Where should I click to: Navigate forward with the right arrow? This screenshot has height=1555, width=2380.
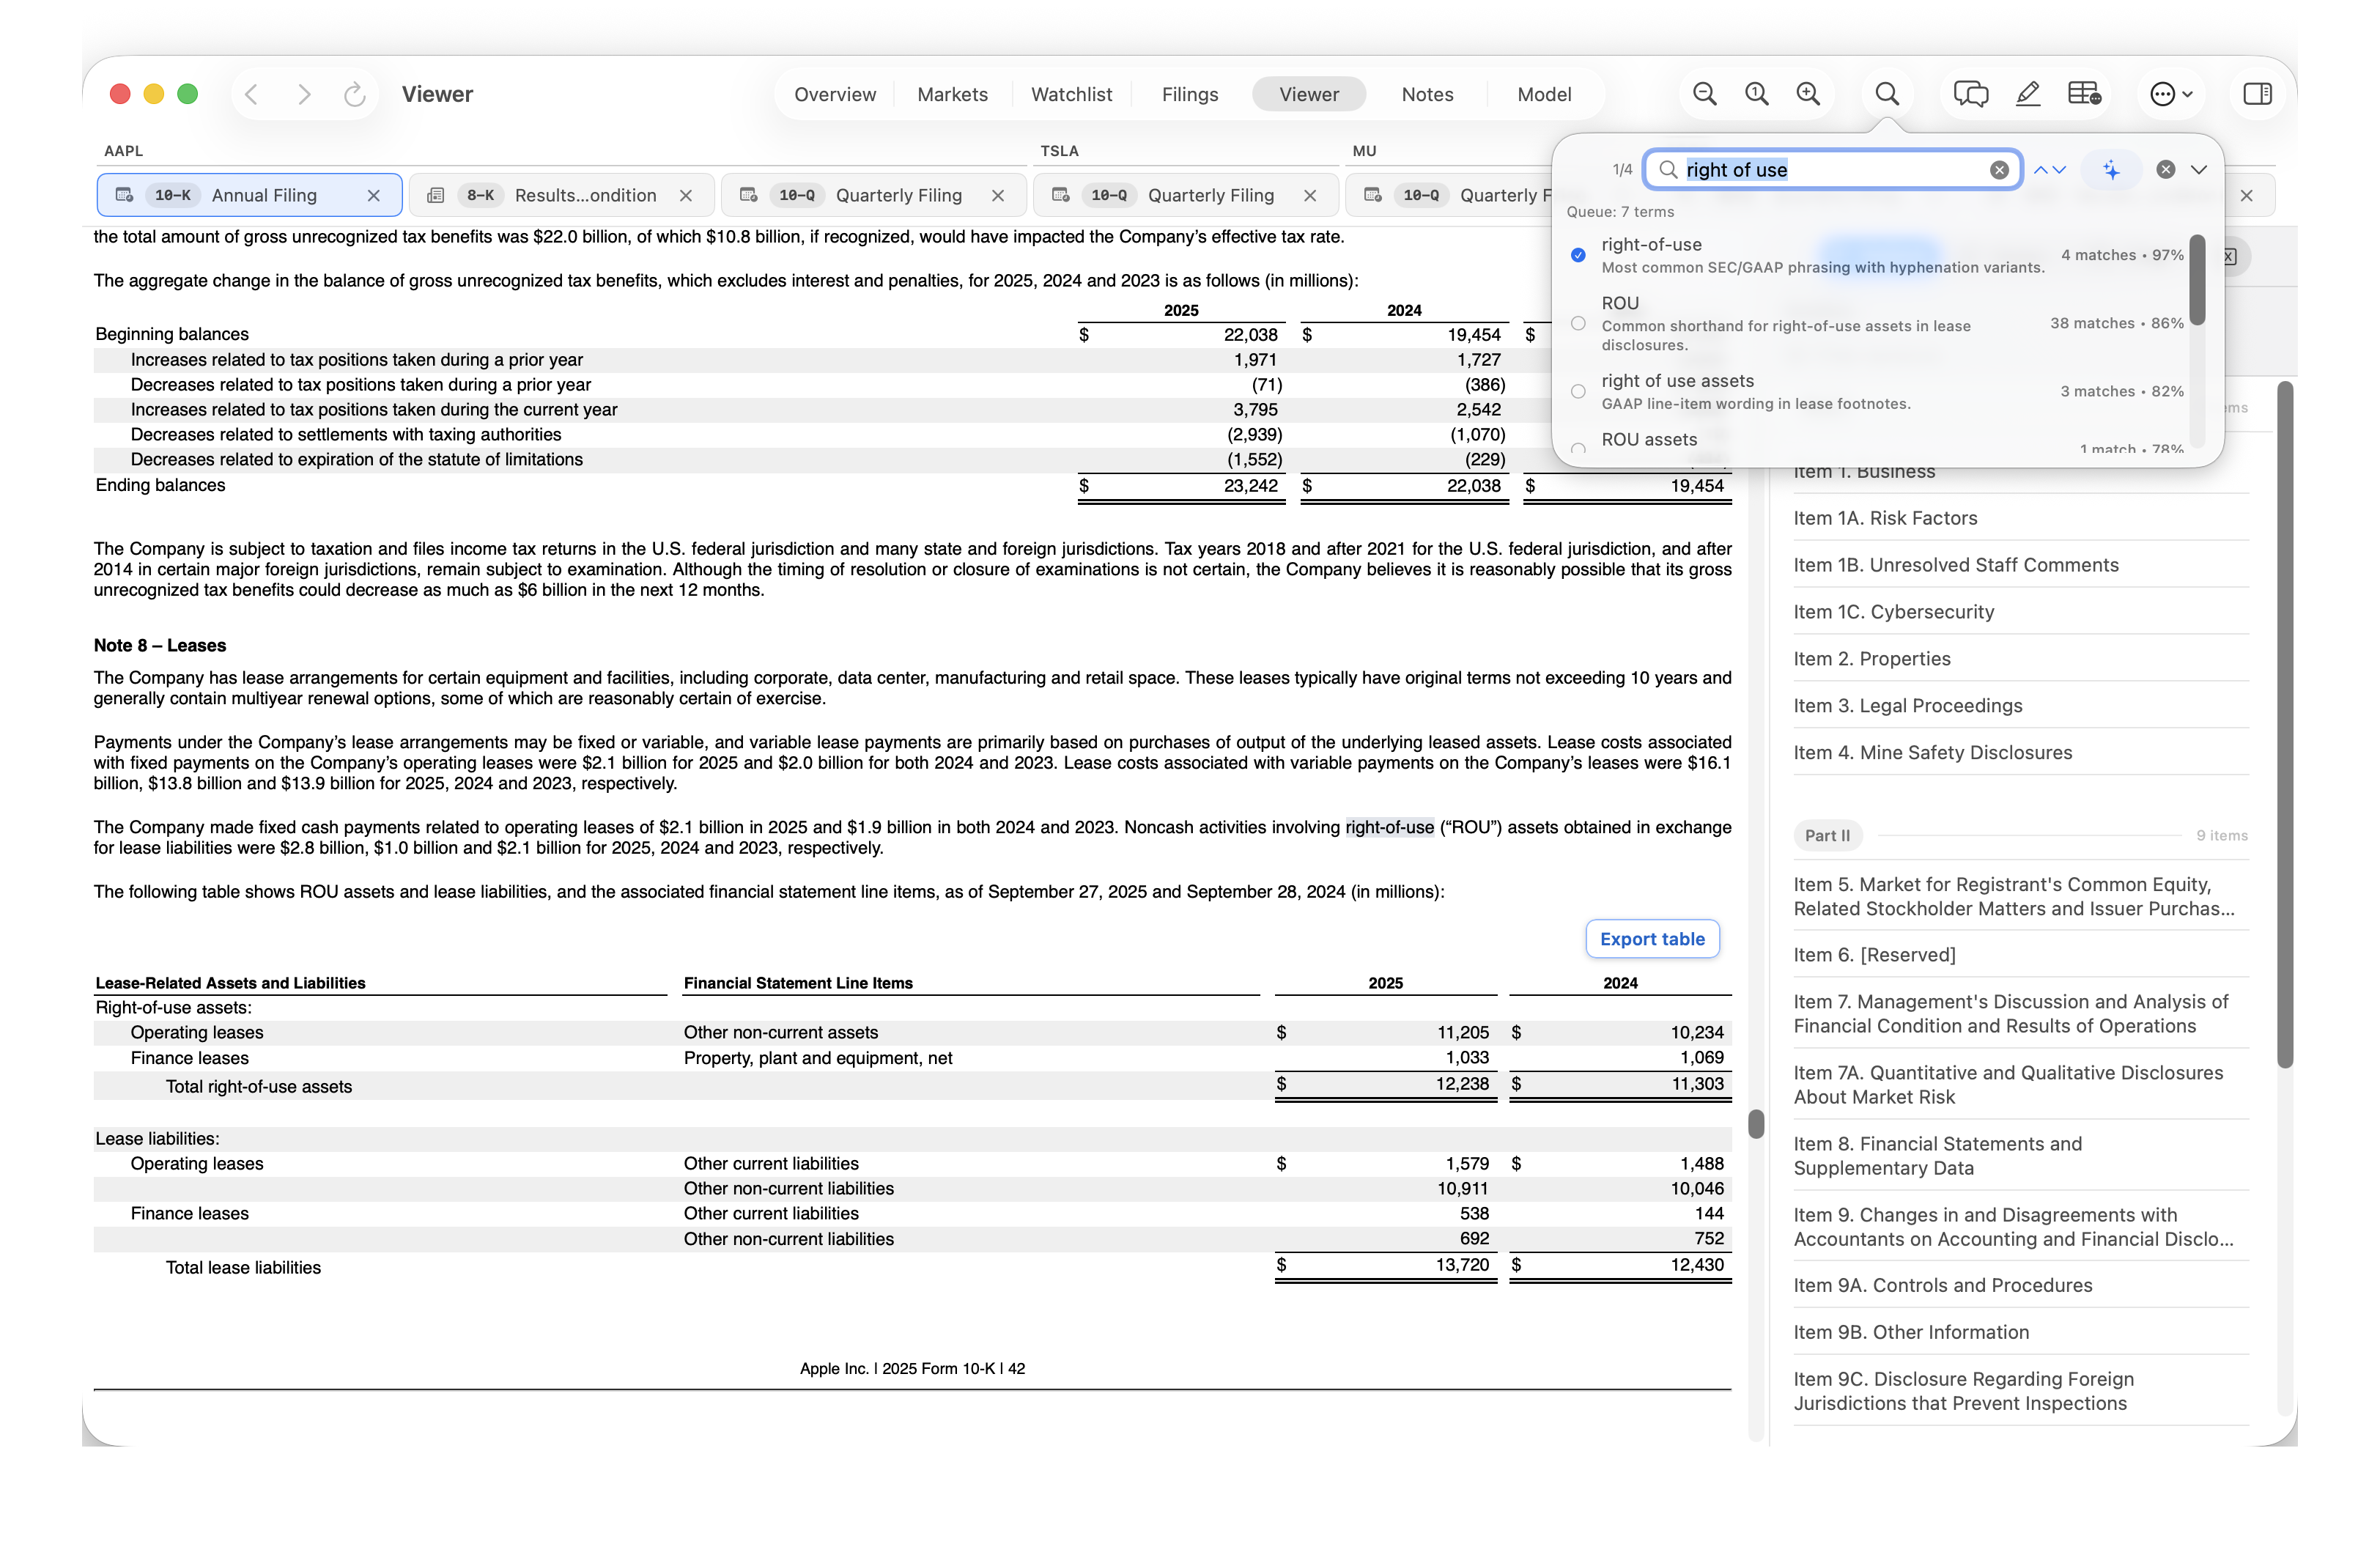tap(304, 94)
